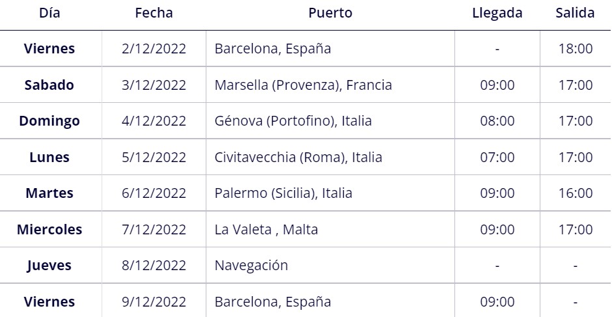This screenshot has height=317, width=612.
Task: Click date 9/12/2022 cell
Action: [154, 302]
